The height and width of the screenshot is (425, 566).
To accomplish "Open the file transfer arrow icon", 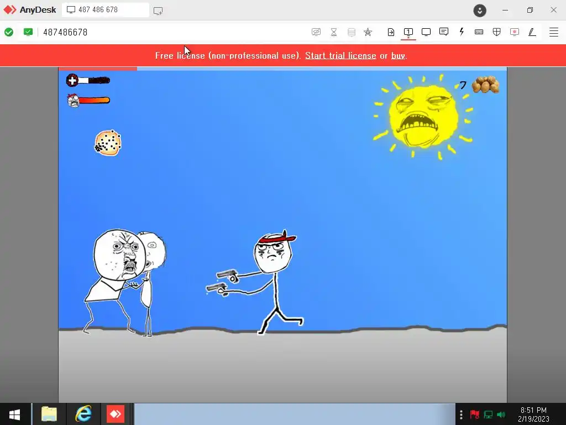I will [x=391, y=32].
